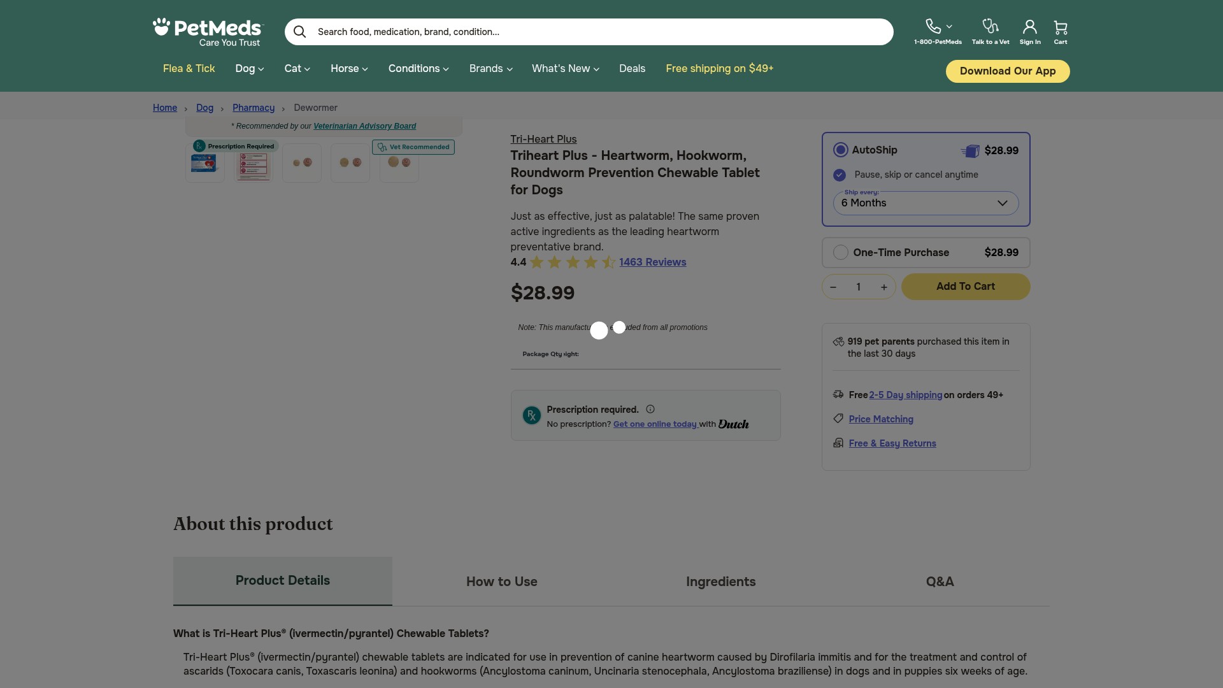Click the shipping truck icon
The width and height of the screenshot is (1223, 688).
[x=838, y=395]
